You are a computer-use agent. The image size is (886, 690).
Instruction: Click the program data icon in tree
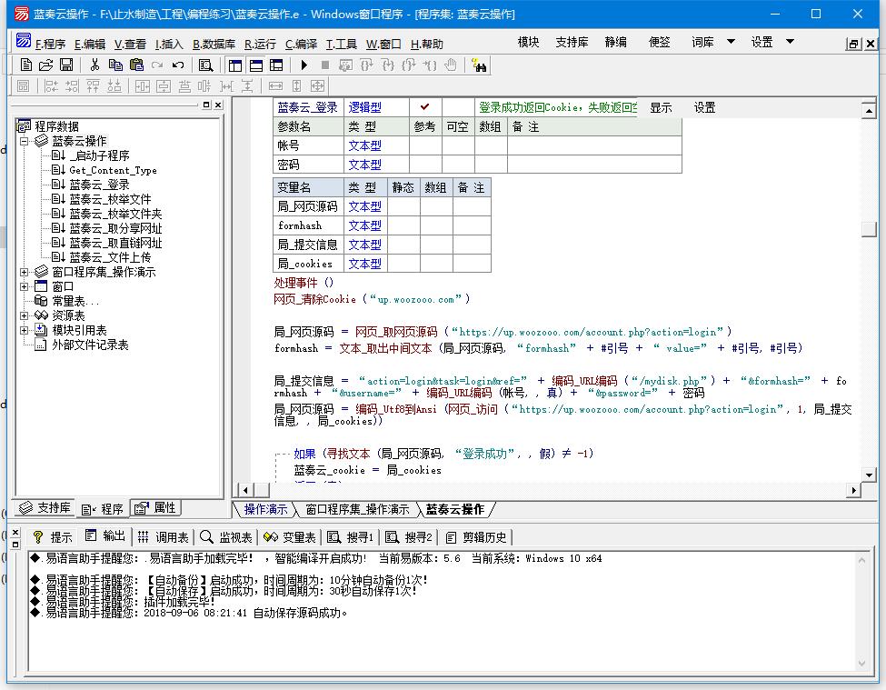(24, 126)
